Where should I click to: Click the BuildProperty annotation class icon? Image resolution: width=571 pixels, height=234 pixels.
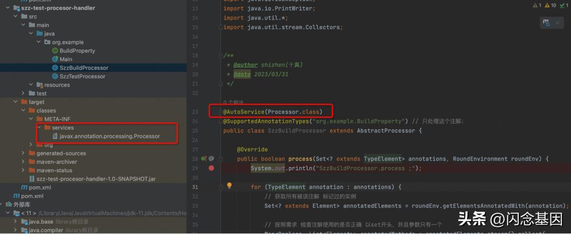tap(55, 51)
